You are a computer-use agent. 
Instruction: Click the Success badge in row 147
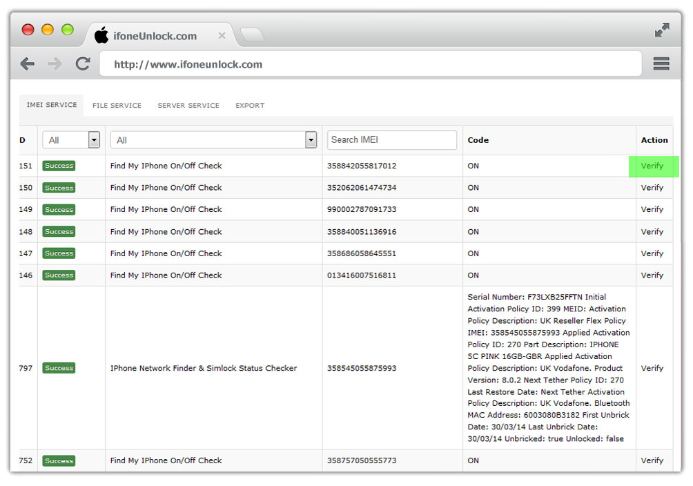59,253
